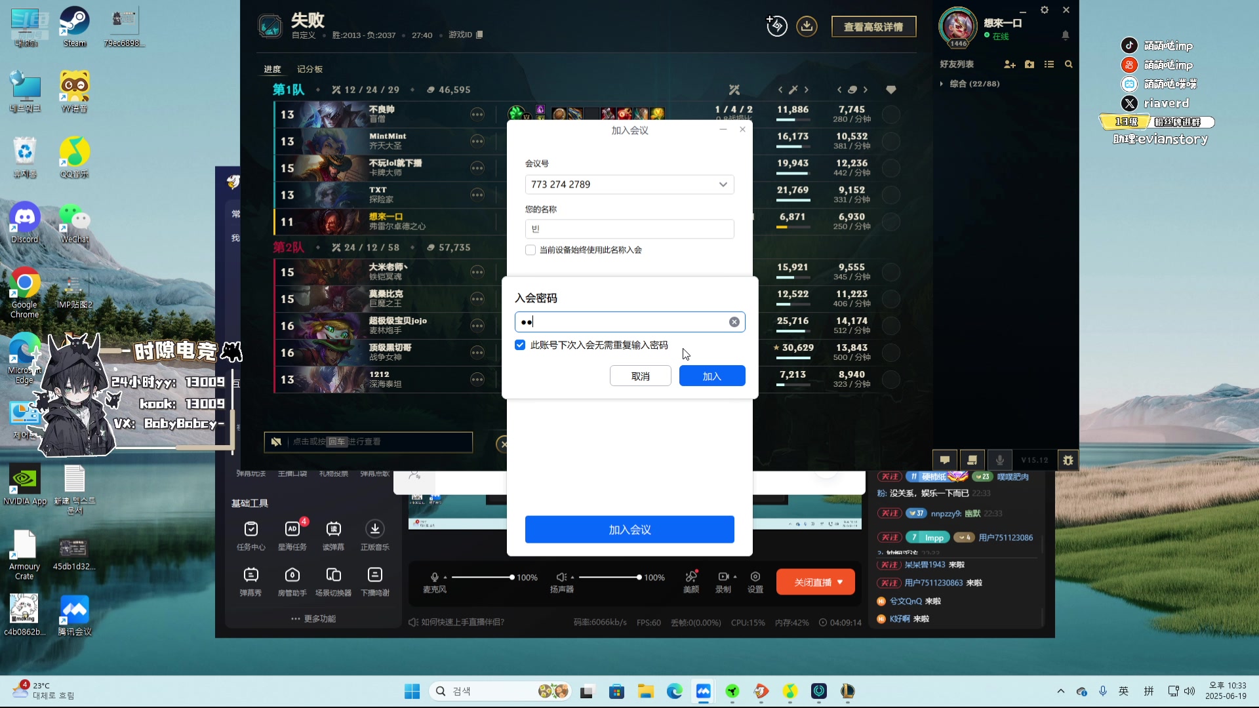This screenshot has width=1259, height=708.
Task: Mute the 麦克风 microphone icon
Action: (434, 577)
